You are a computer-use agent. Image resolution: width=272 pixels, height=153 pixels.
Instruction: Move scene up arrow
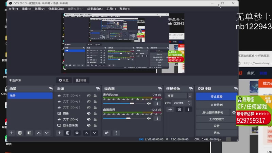pos(38,133)
